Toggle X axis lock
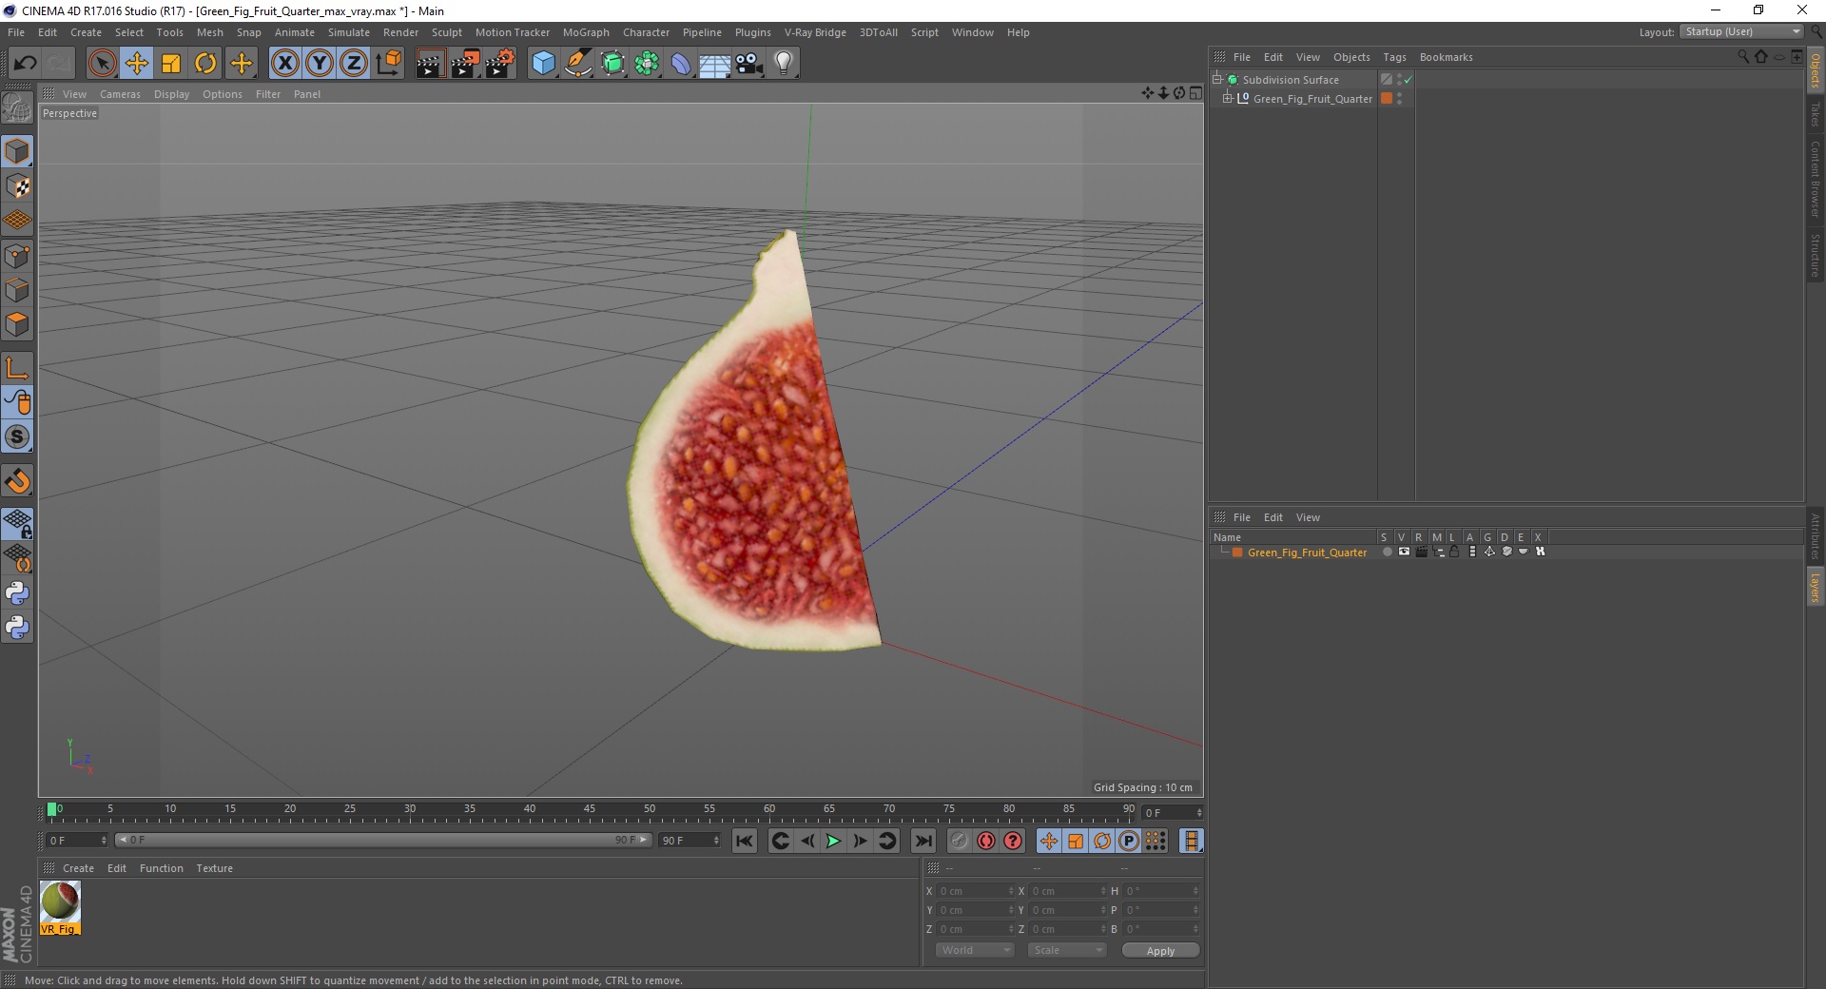Screen dimensions: 1826x989 point(284,64)
